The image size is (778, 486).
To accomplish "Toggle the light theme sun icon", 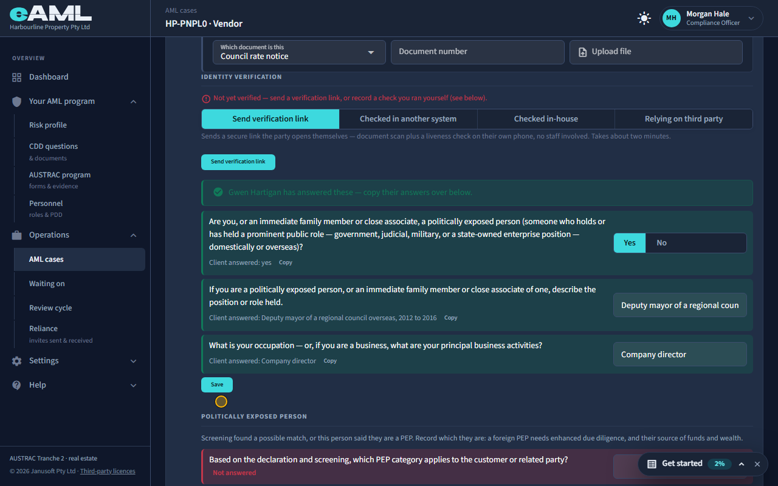I will tap(644, 18).
